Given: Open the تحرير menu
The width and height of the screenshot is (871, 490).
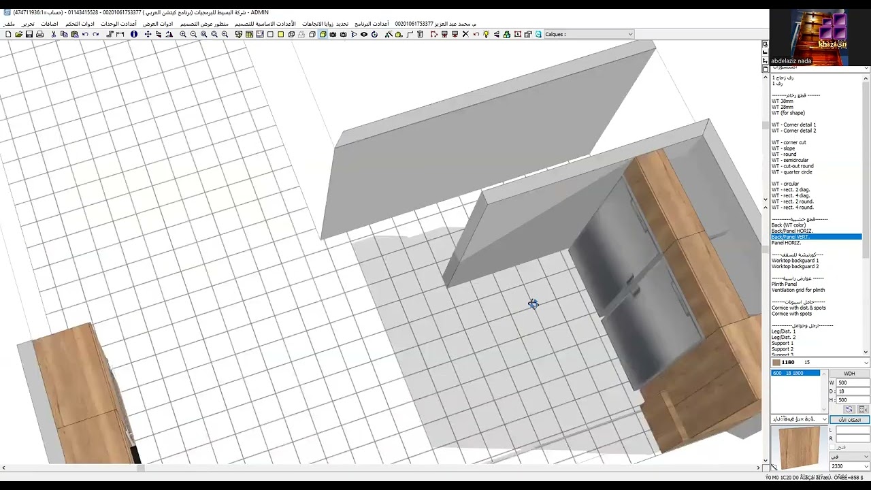Looking at the screenshot, I should click(x=27, y=24).
